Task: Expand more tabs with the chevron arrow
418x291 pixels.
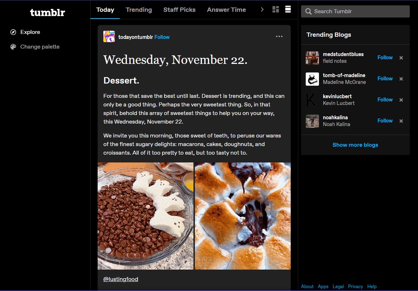Action: point(262,10)
